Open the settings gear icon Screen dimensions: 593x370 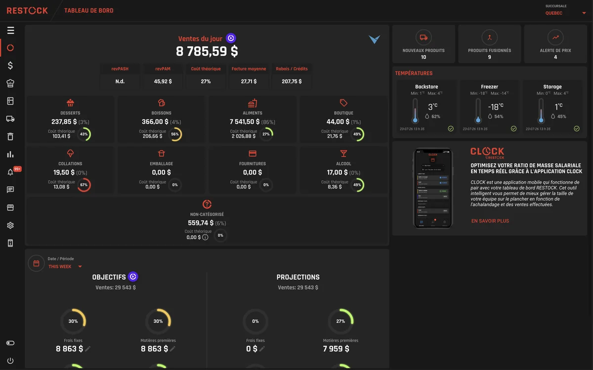coord(10,225)
